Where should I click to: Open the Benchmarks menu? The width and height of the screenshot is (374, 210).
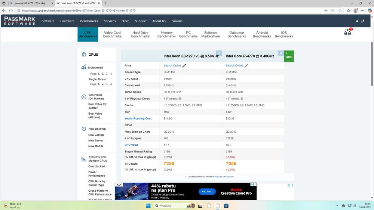(89, 21)
